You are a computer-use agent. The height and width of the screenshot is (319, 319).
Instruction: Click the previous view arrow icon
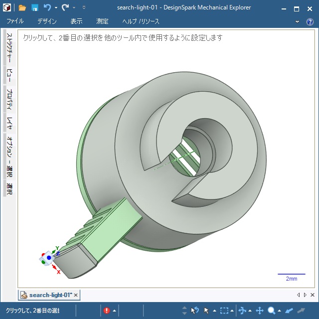[289, 311]
